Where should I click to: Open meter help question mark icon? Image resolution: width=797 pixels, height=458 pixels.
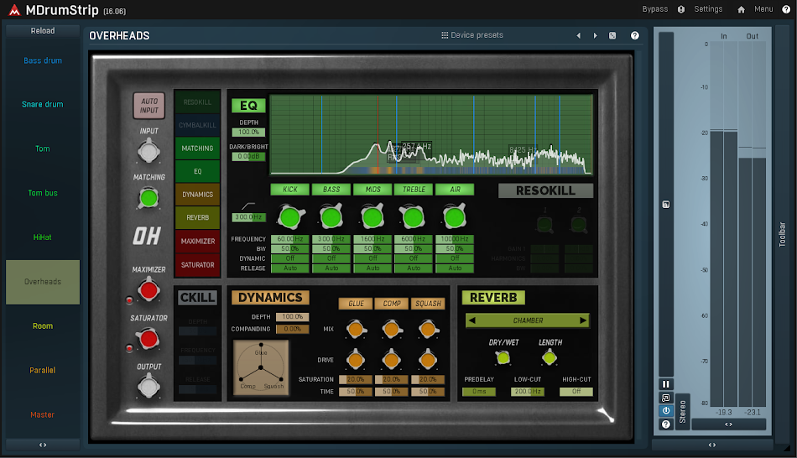[666, 424]
